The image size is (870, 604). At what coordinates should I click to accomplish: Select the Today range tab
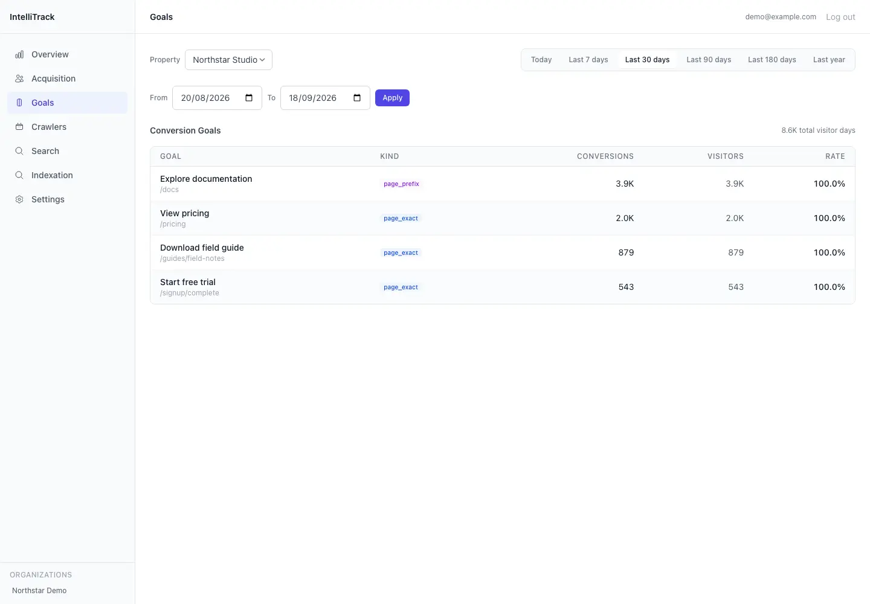[x=541, y=60]
